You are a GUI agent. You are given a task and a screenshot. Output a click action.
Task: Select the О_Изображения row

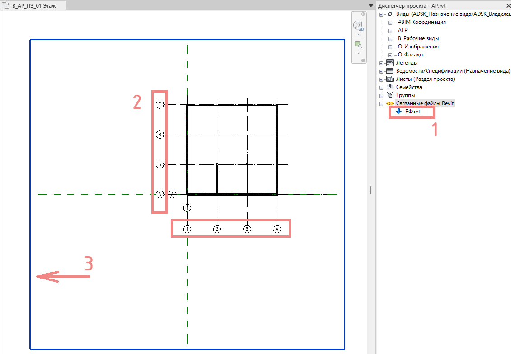point(418,46)
